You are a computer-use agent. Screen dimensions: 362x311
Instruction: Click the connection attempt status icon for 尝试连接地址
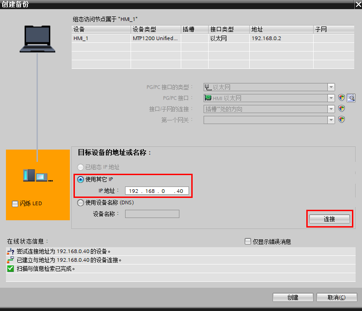pos(10,251)
